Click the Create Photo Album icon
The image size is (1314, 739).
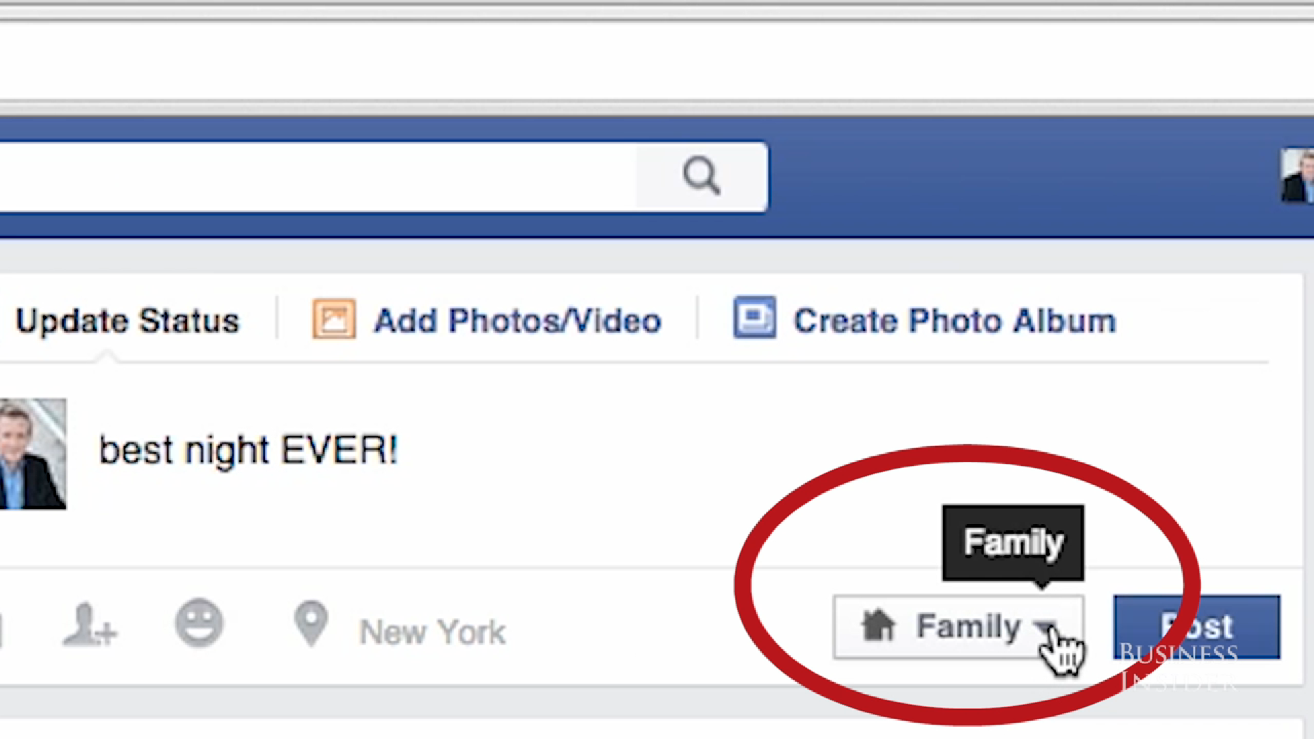coord(754,317)
